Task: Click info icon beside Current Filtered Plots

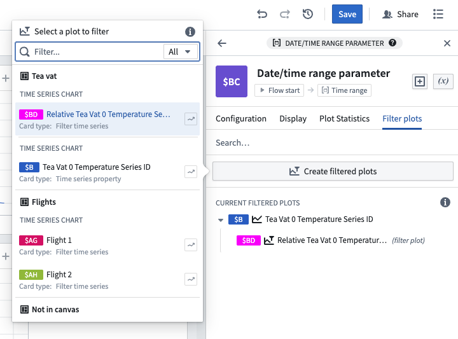Action: [x=445, y=202]
